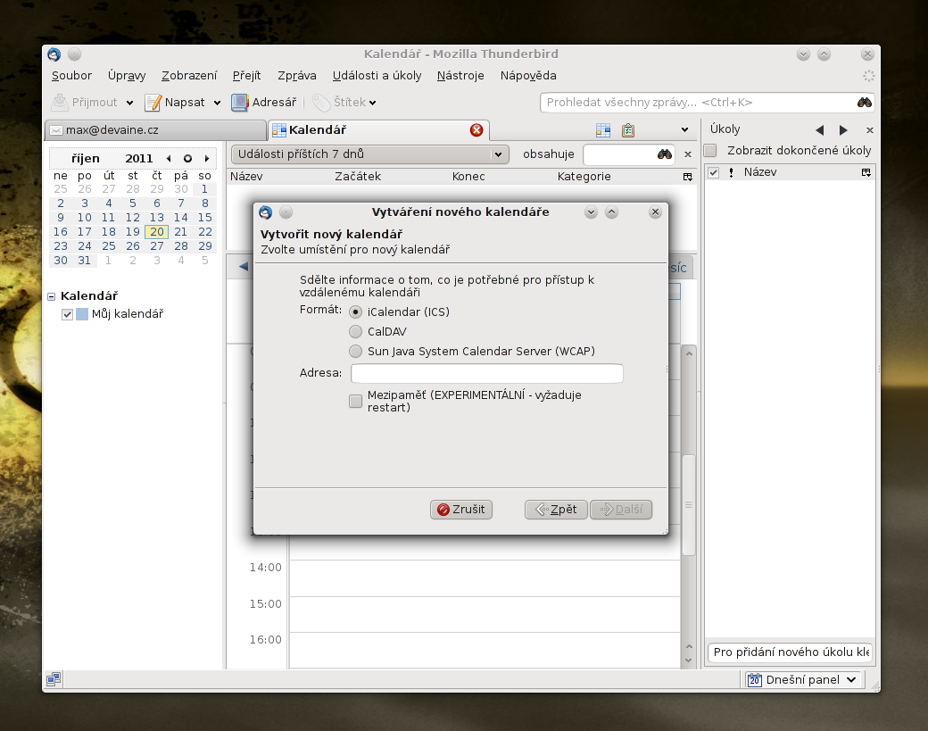Click the priority exclamation column header
Image resolution: width=928 pixels, height=731 pixels.
[x=731, y=172]
